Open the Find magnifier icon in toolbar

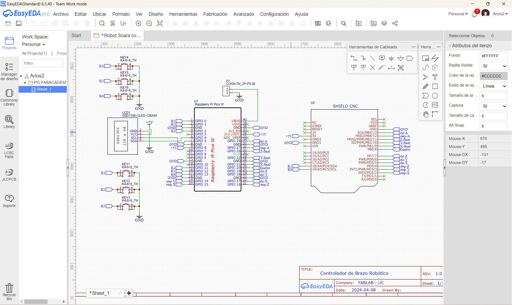(x=102, y=24)
